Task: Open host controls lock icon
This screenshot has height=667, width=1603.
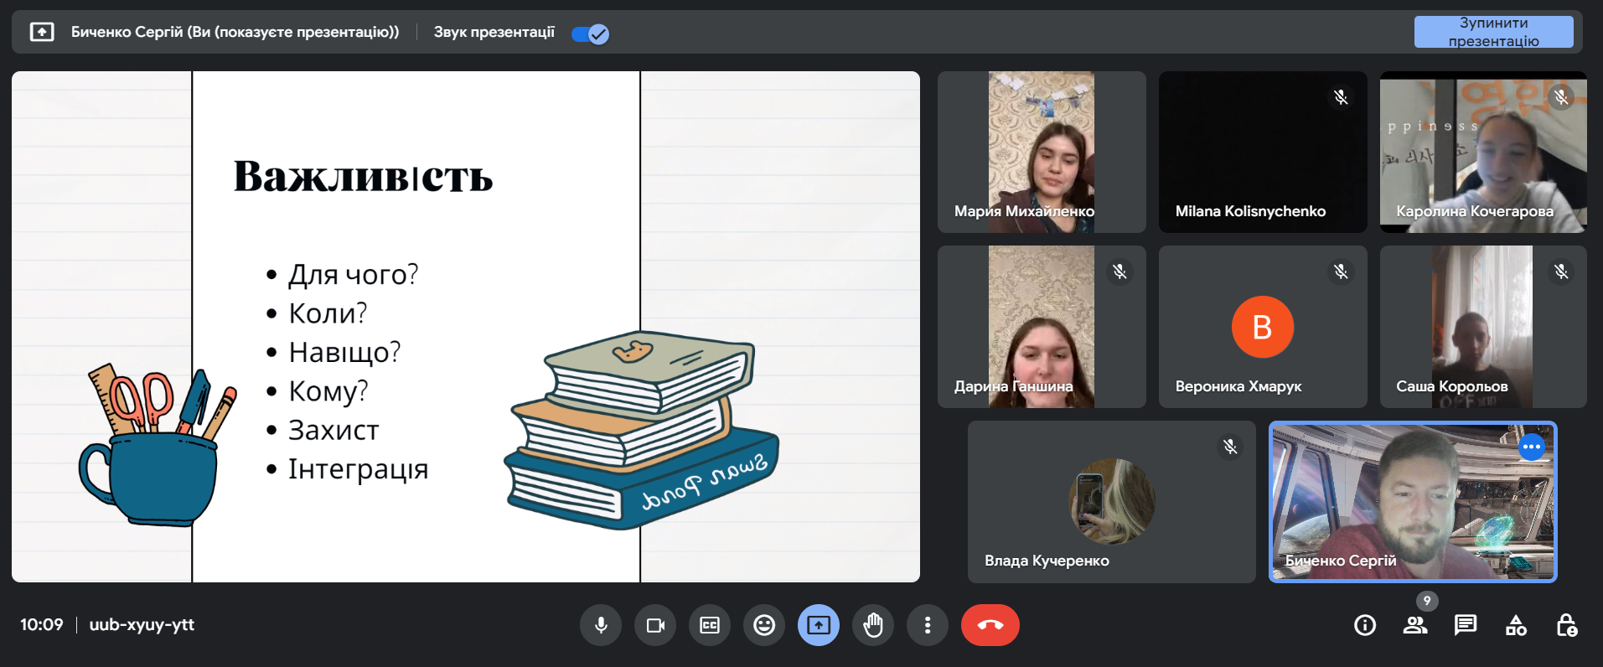Action: point(1566,625)
